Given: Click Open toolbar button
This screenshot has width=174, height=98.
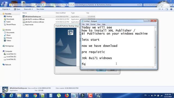Looking at the screenshot, I should click(x=17, y=9).
